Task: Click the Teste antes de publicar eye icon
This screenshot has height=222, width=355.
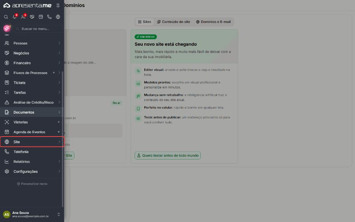Action: click(x=138, y=118)
